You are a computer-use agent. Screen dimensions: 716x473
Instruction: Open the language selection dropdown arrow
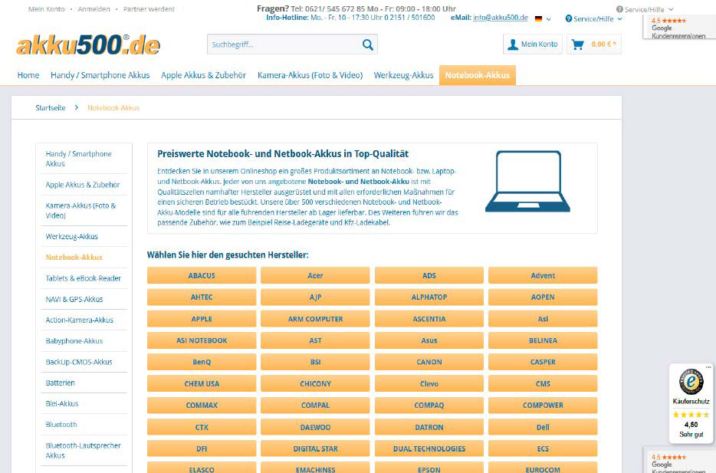(548, 19)
